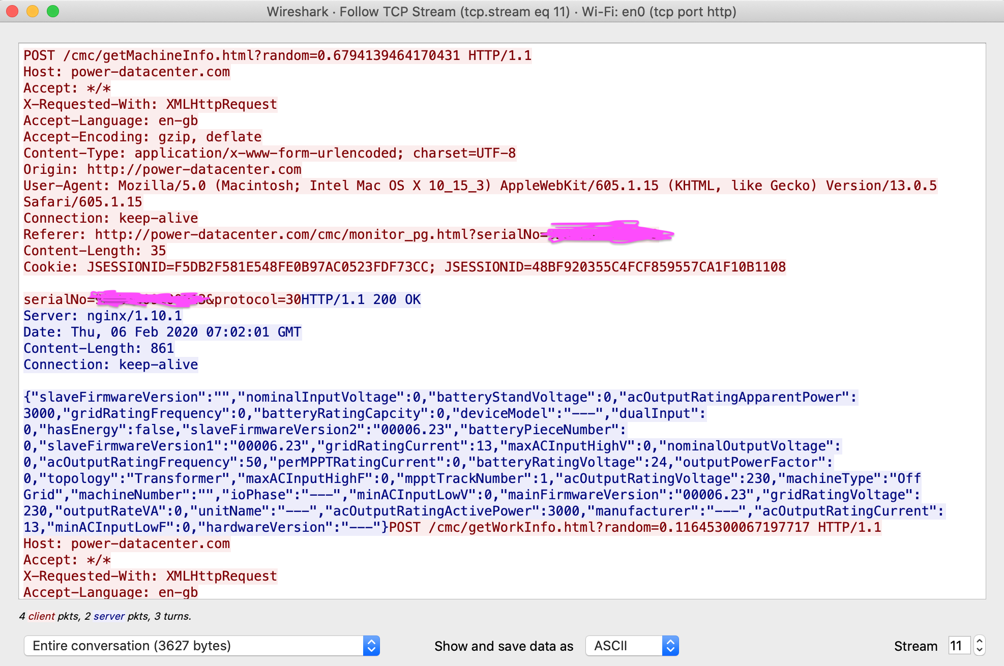This screenshot has height=666, width=1004.
Task: Click the POST /cmc/getMachineInfo.html request line
Action: point(278,55)
